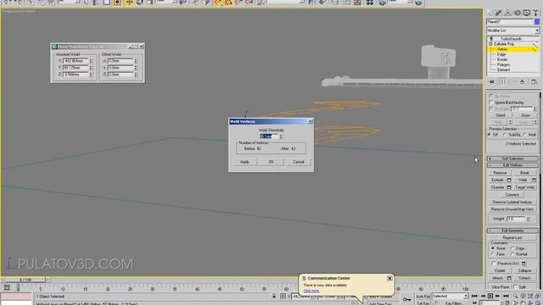Click the Set Keys key icon
The width and height of the screenshot is (543, 305).
click(x=407, y=299)
